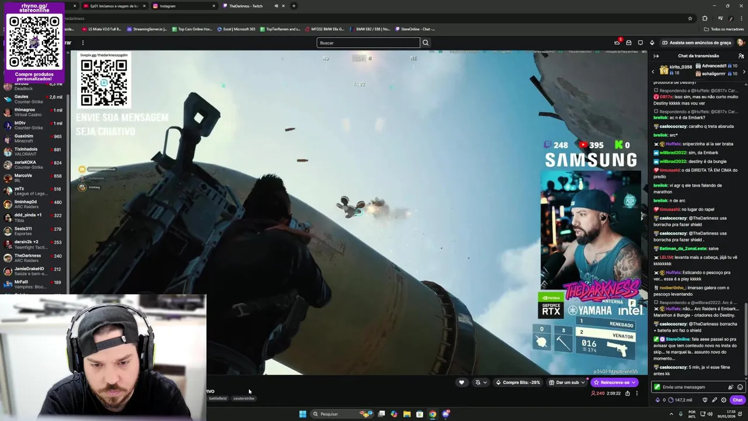
Task: Click kirito_0356 top gifter entry
Action: pos(676,70)
